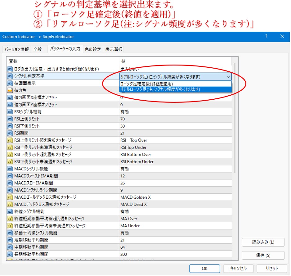The height and width of the screenshot is (276, 291).
Task: Click the ab icon beside MACDデッドクロス通知メッセージ
Action: [10, 205]
